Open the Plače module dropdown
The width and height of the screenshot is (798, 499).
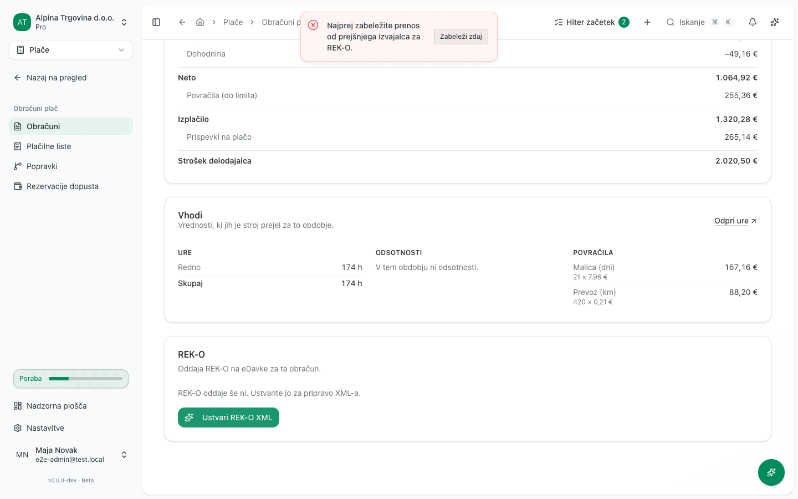[71, 50]
